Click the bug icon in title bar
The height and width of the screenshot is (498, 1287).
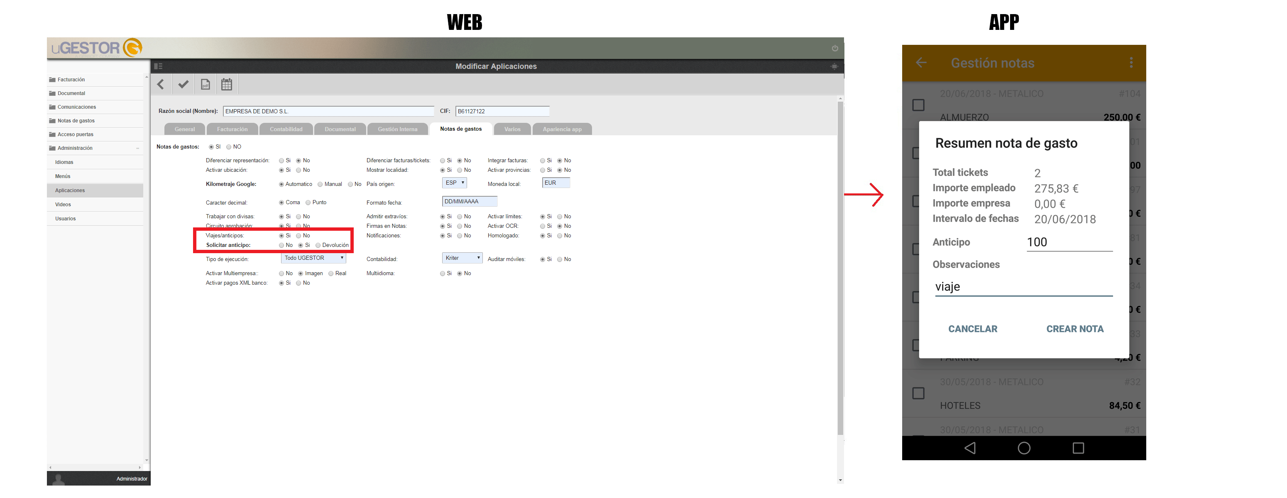(834, 66)
